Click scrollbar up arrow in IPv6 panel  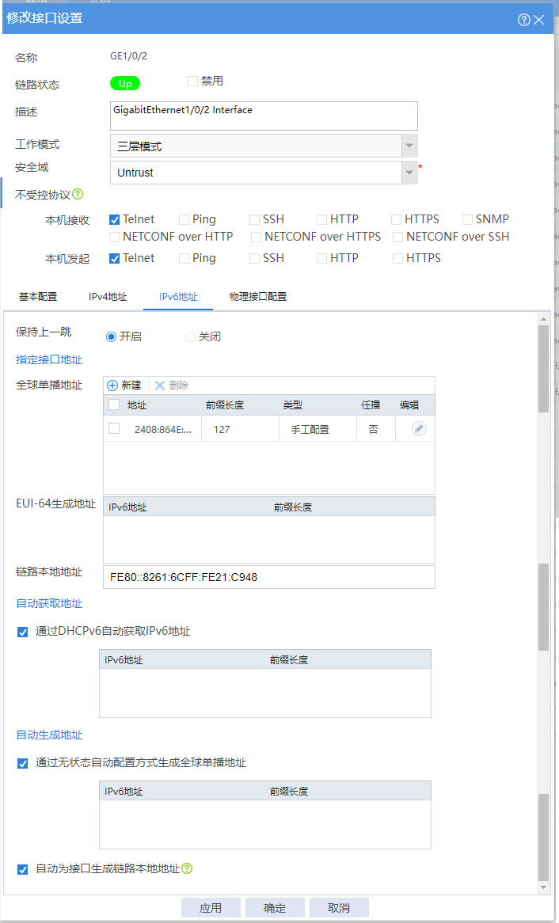click(x=544, y=319)
